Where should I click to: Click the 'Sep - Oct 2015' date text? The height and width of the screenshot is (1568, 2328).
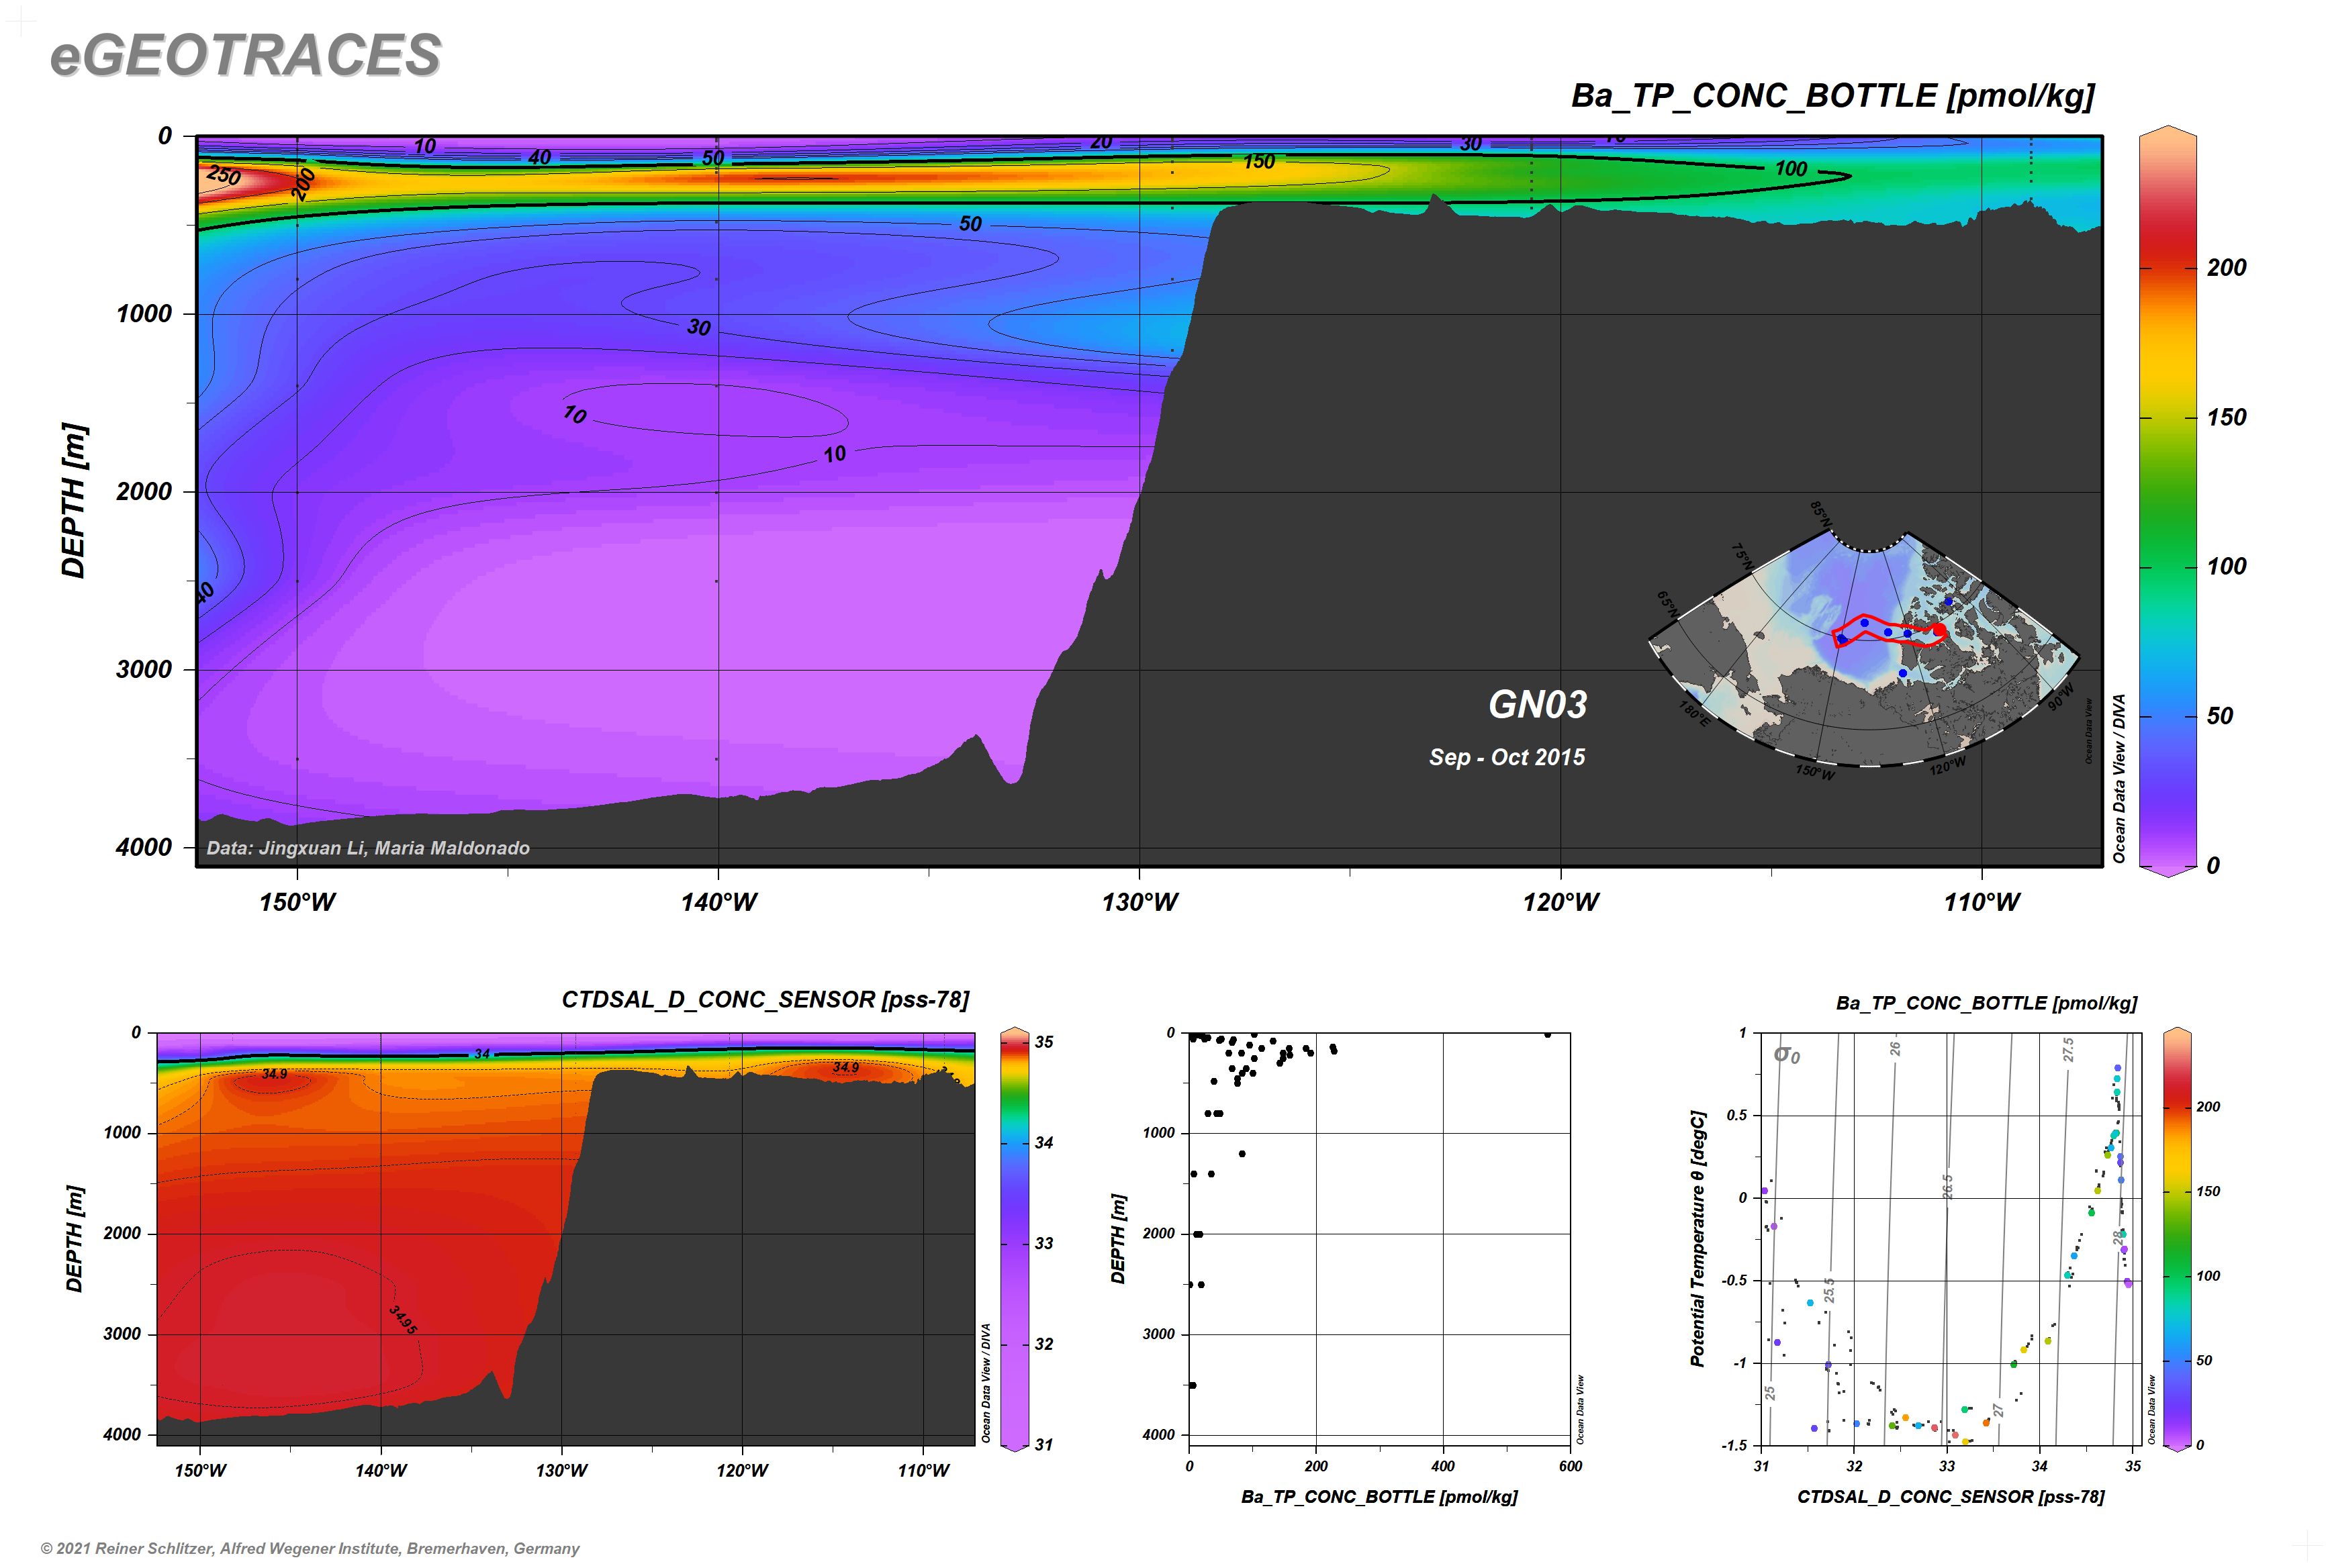[1507, 757]
